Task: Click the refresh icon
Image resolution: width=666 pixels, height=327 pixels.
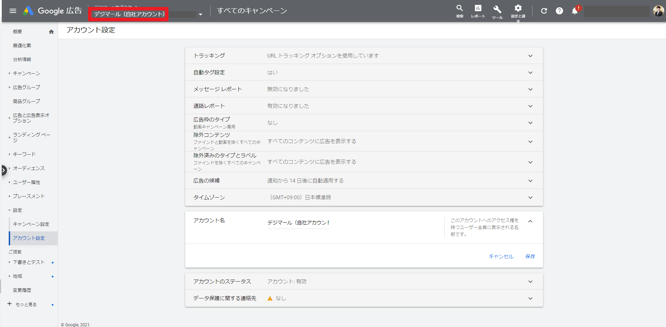Action: click(544, 11)
